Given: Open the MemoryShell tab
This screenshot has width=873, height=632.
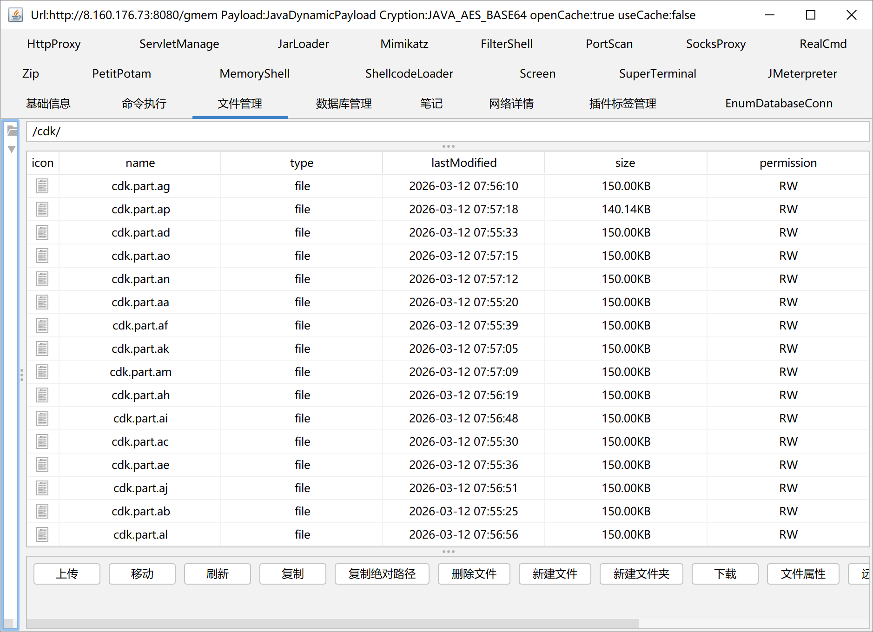Looking at the screenshot, I should point(254,74).
